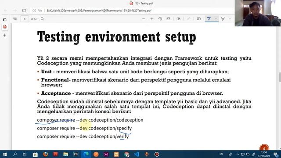The width and height of the screenshot is (281, 158).
Task: Reload the PDF page in the browser
Action: (x=24, y=11)
